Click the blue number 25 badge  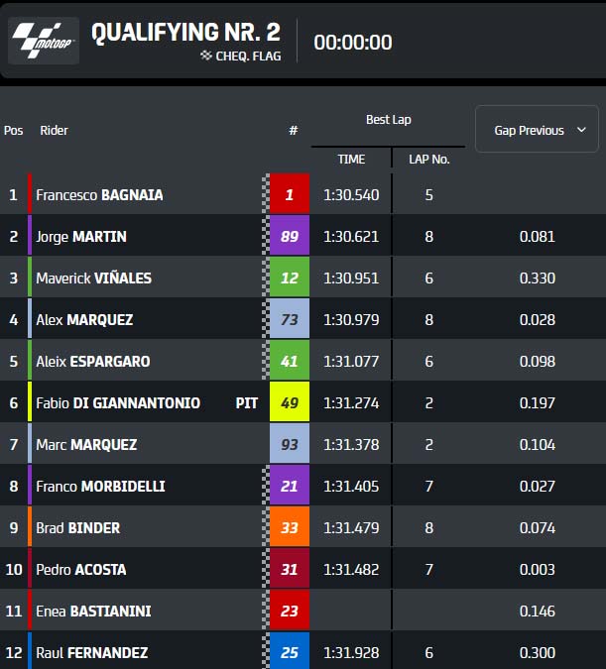point(290,651)
